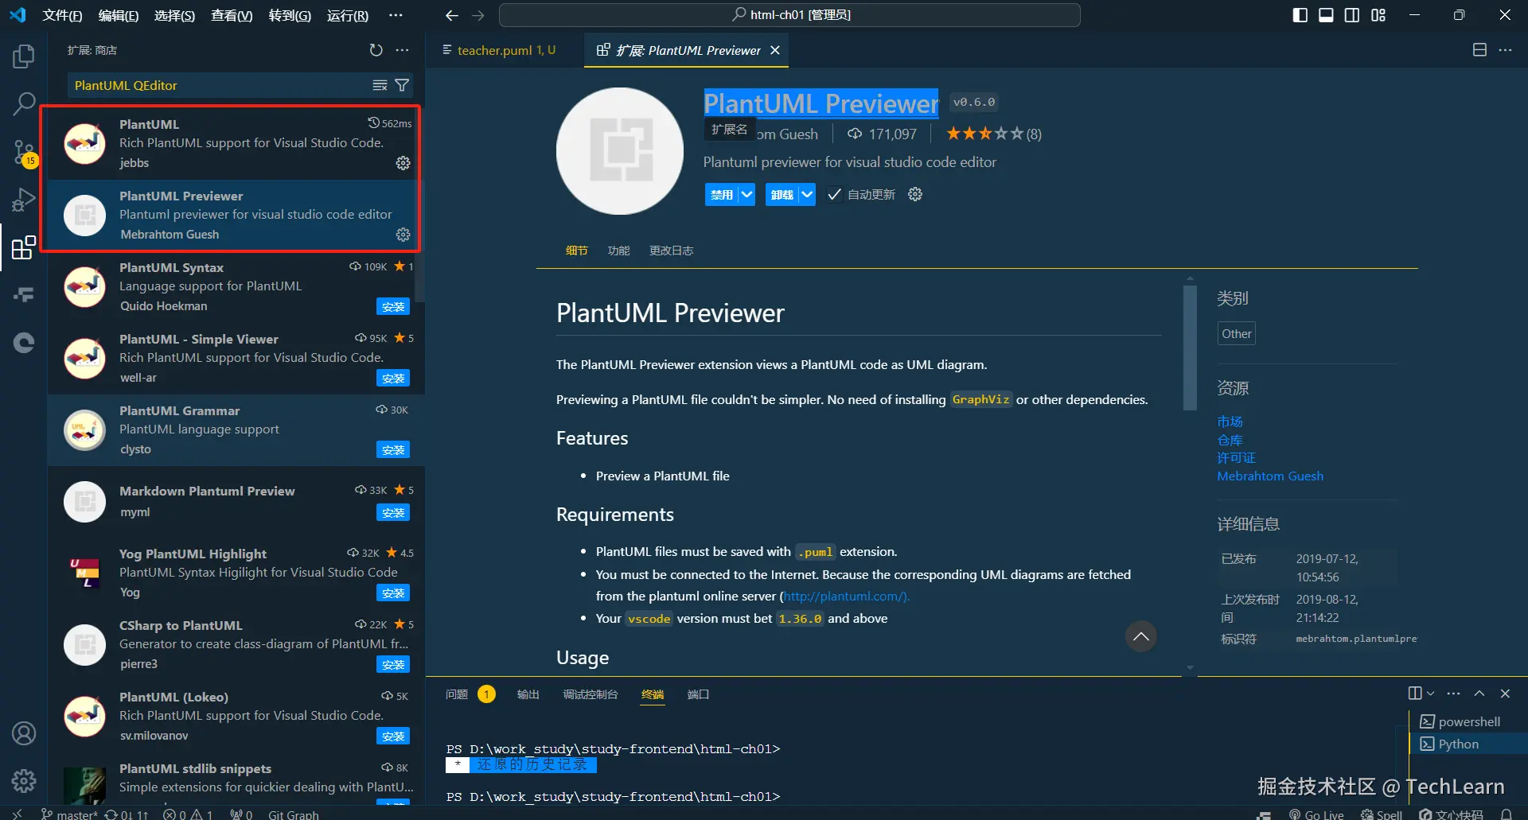Clear extensions search results icon
Screen dimensions: 1528x820
pyautogui.click(x=380, y=85)
